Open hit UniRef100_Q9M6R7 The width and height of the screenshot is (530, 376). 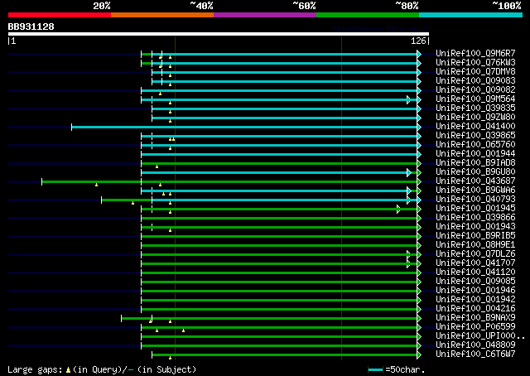click(x=475, y=54)
